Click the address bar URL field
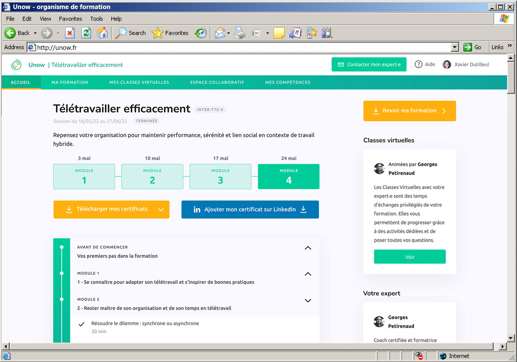Screen dimensions: 517x362 click(x=241, y=47)
